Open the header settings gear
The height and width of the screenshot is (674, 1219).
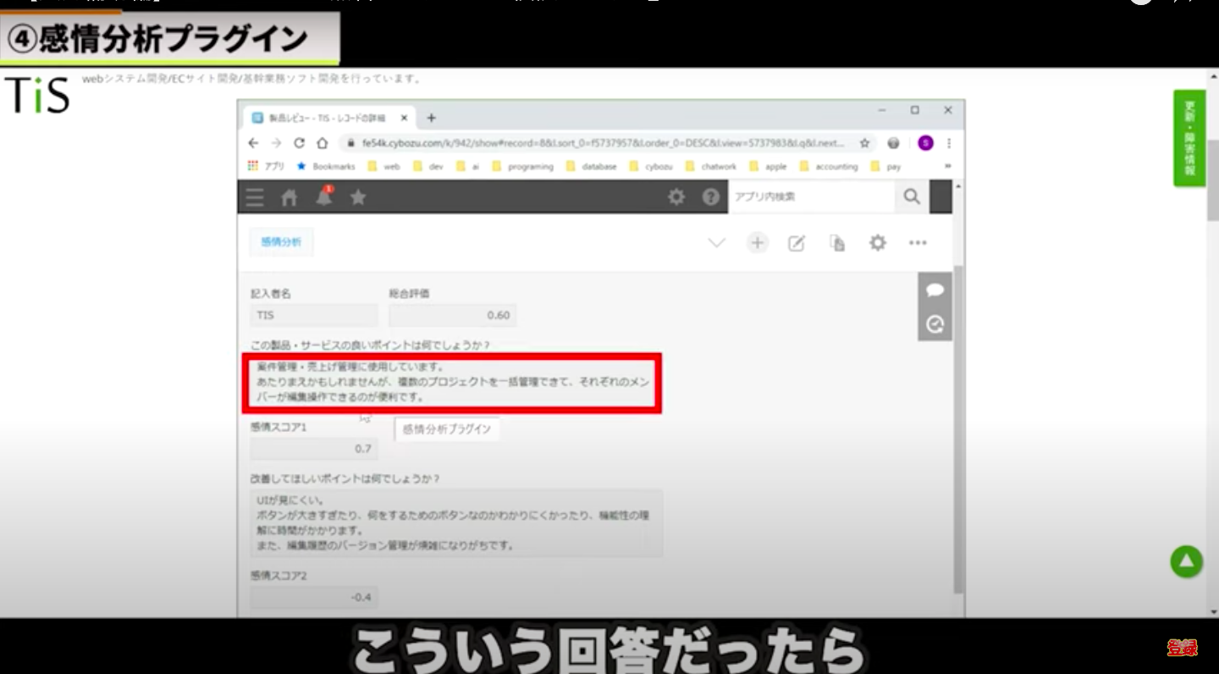click(676, 197)
